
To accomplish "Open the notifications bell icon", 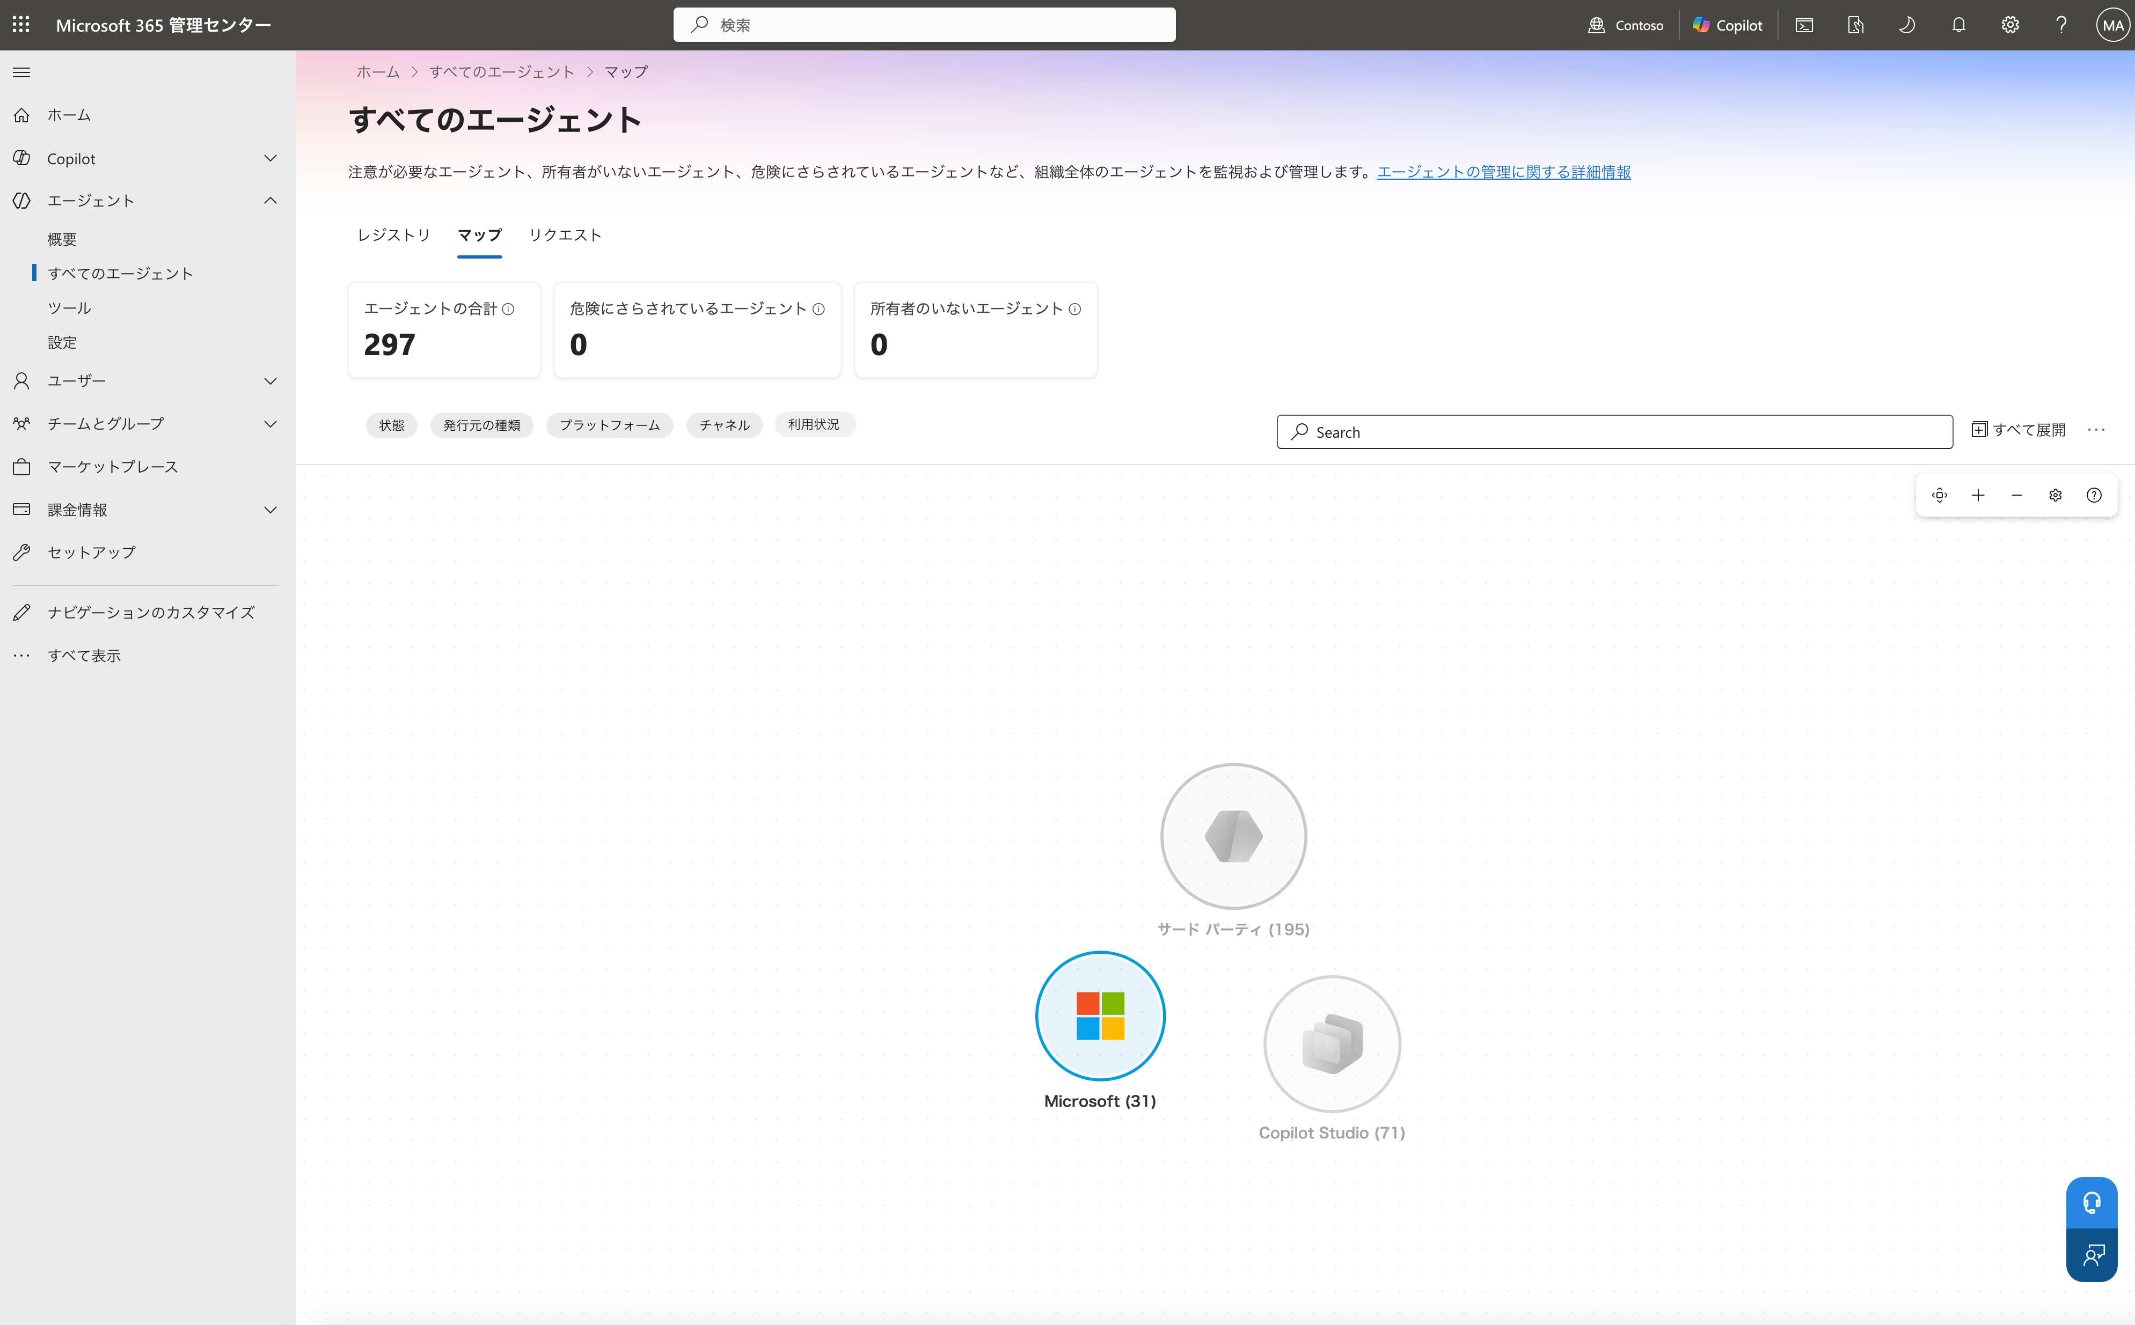I will point(1959,25).
